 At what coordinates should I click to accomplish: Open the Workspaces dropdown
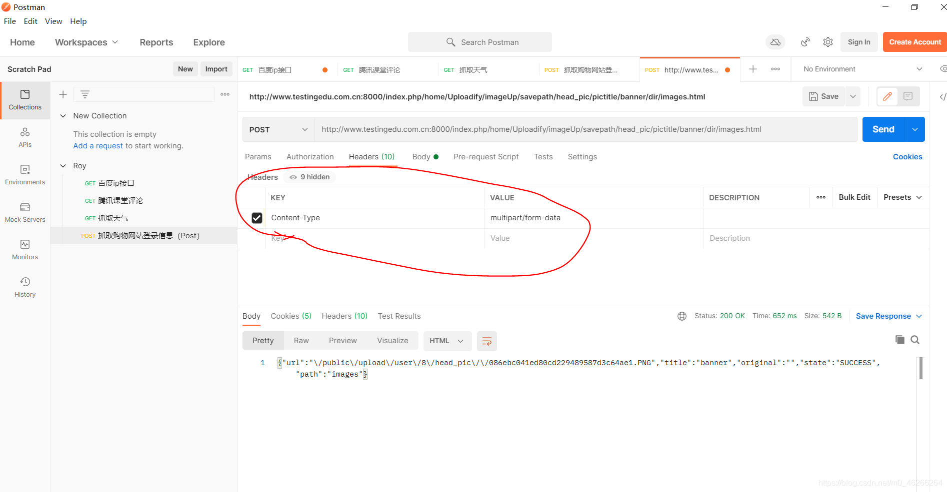(86, 42)
